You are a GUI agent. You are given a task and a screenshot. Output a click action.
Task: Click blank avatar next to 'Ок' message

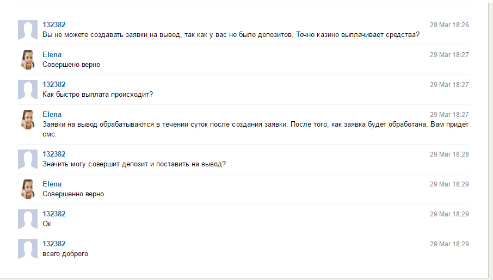(x=28, y=219)
